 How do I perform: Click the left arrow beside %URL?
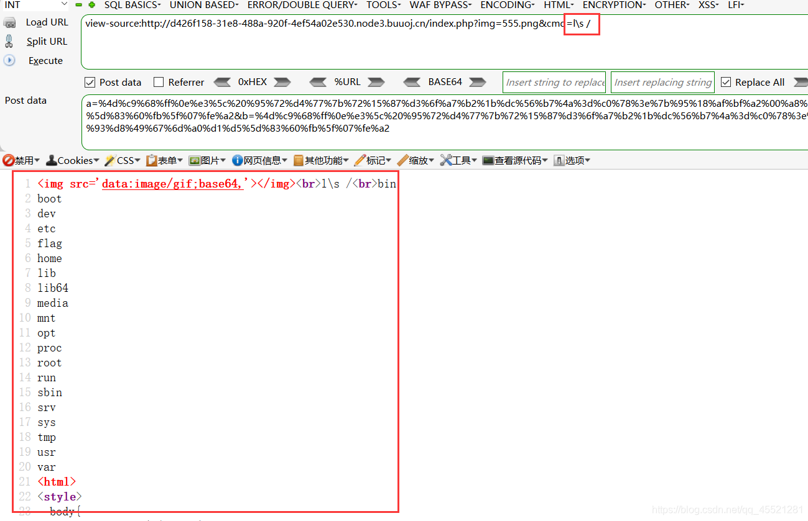pyautogui.click(x=318, y=82)
